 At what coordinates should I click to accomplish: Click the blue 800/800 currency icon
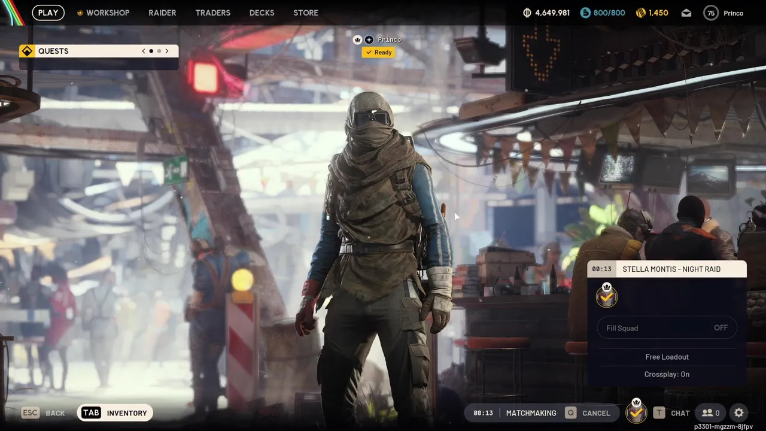pyautogui.click(x=585, y=13)
